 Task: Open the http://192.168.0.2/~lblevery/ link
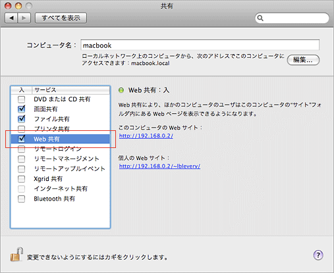[159, 166]
